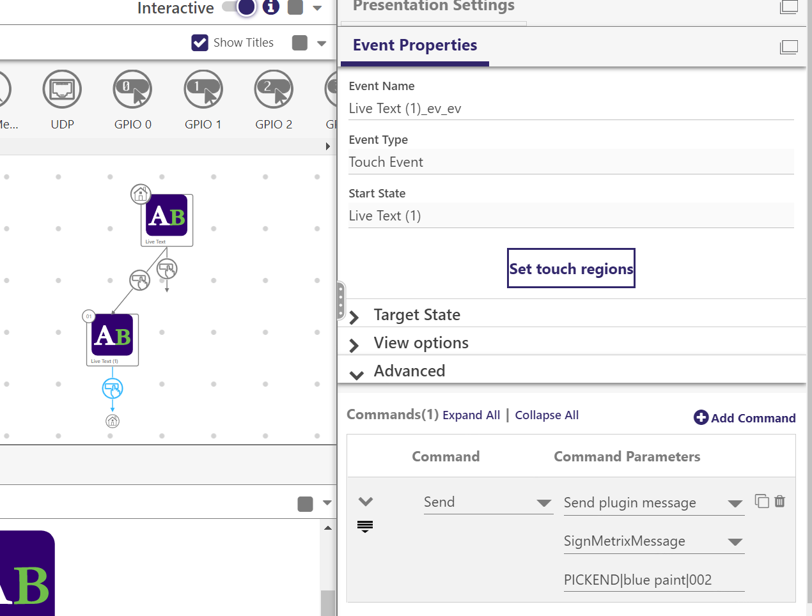Click the info icon next to Interactive
The width and height of the screenshot is (812, 616).
pos(271,7)
